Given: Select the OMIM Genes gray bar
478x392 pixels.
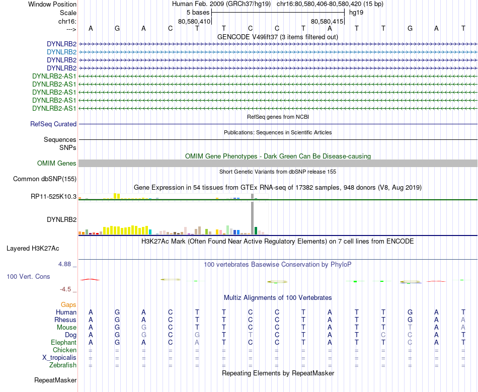Looking at the screenshot, I should point(278,164).
